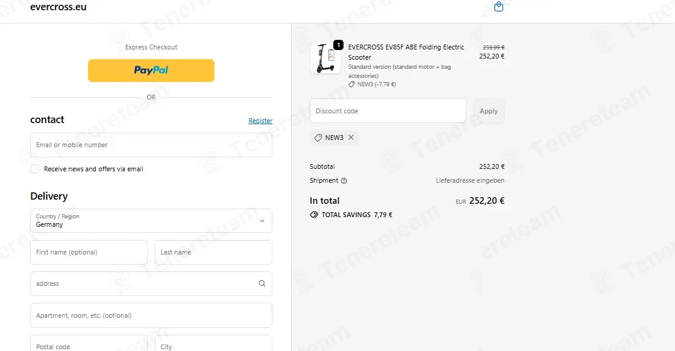Click the TOTAL SAVINGS 7,79 € text
Image resolution: width=675 pixels, height=351 pixels.
[357, 215]
